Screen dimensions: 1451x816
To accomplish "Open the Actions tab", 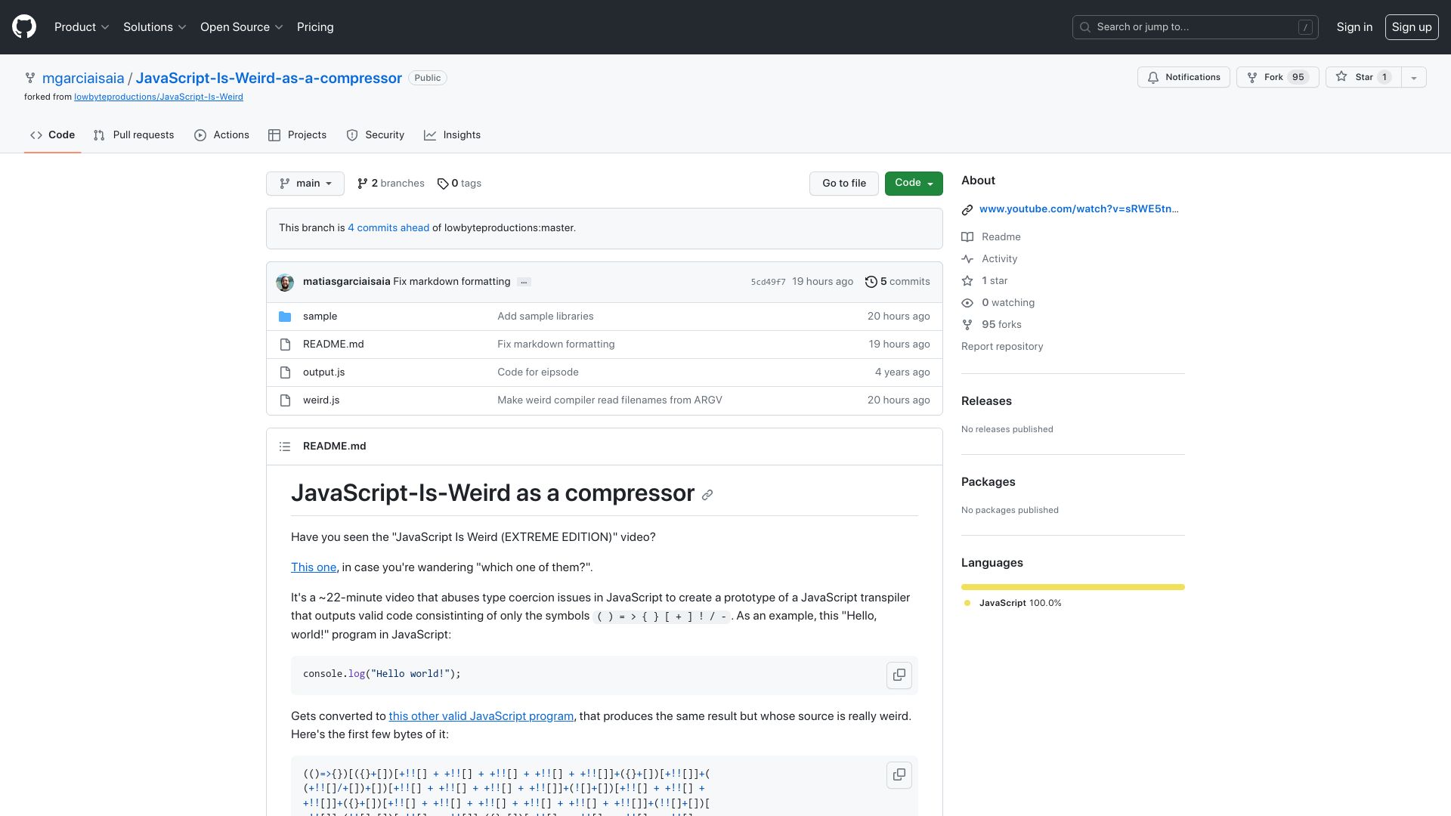I will tap(221, 135).
